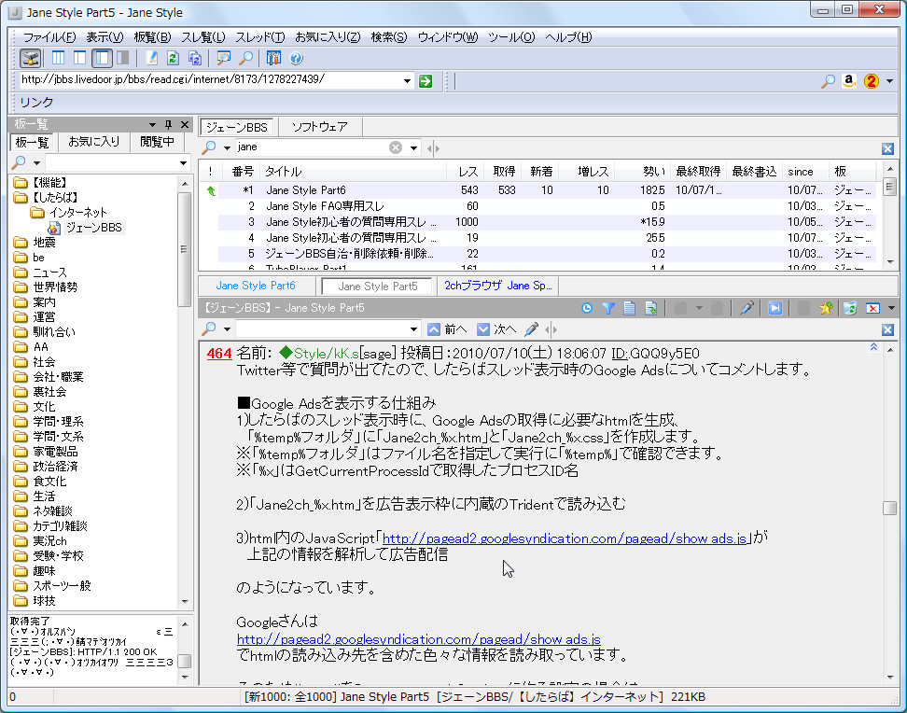907x713 pixels.
Task: Add this thread to favorites via star icon
Action: click(824, 310)
